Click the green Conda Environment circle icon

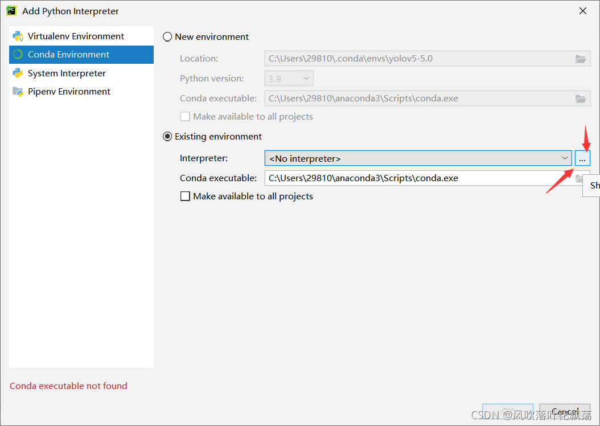[18, 54]
